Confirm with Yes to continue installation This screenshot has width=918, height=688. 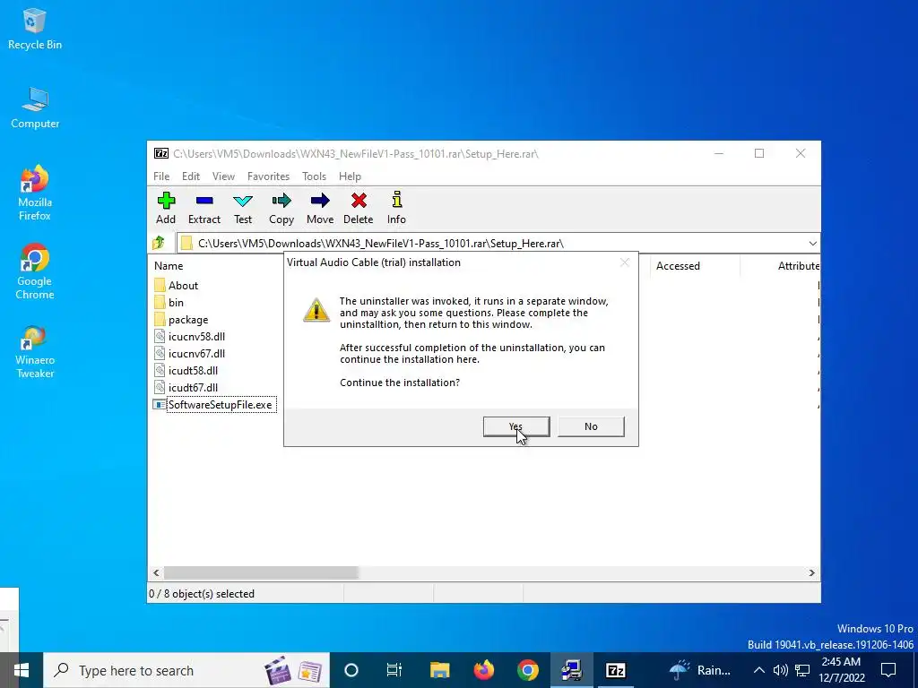[x=515, y=426]
